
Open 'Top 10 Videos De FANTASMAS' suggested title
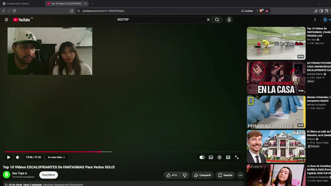click(319, 32)
